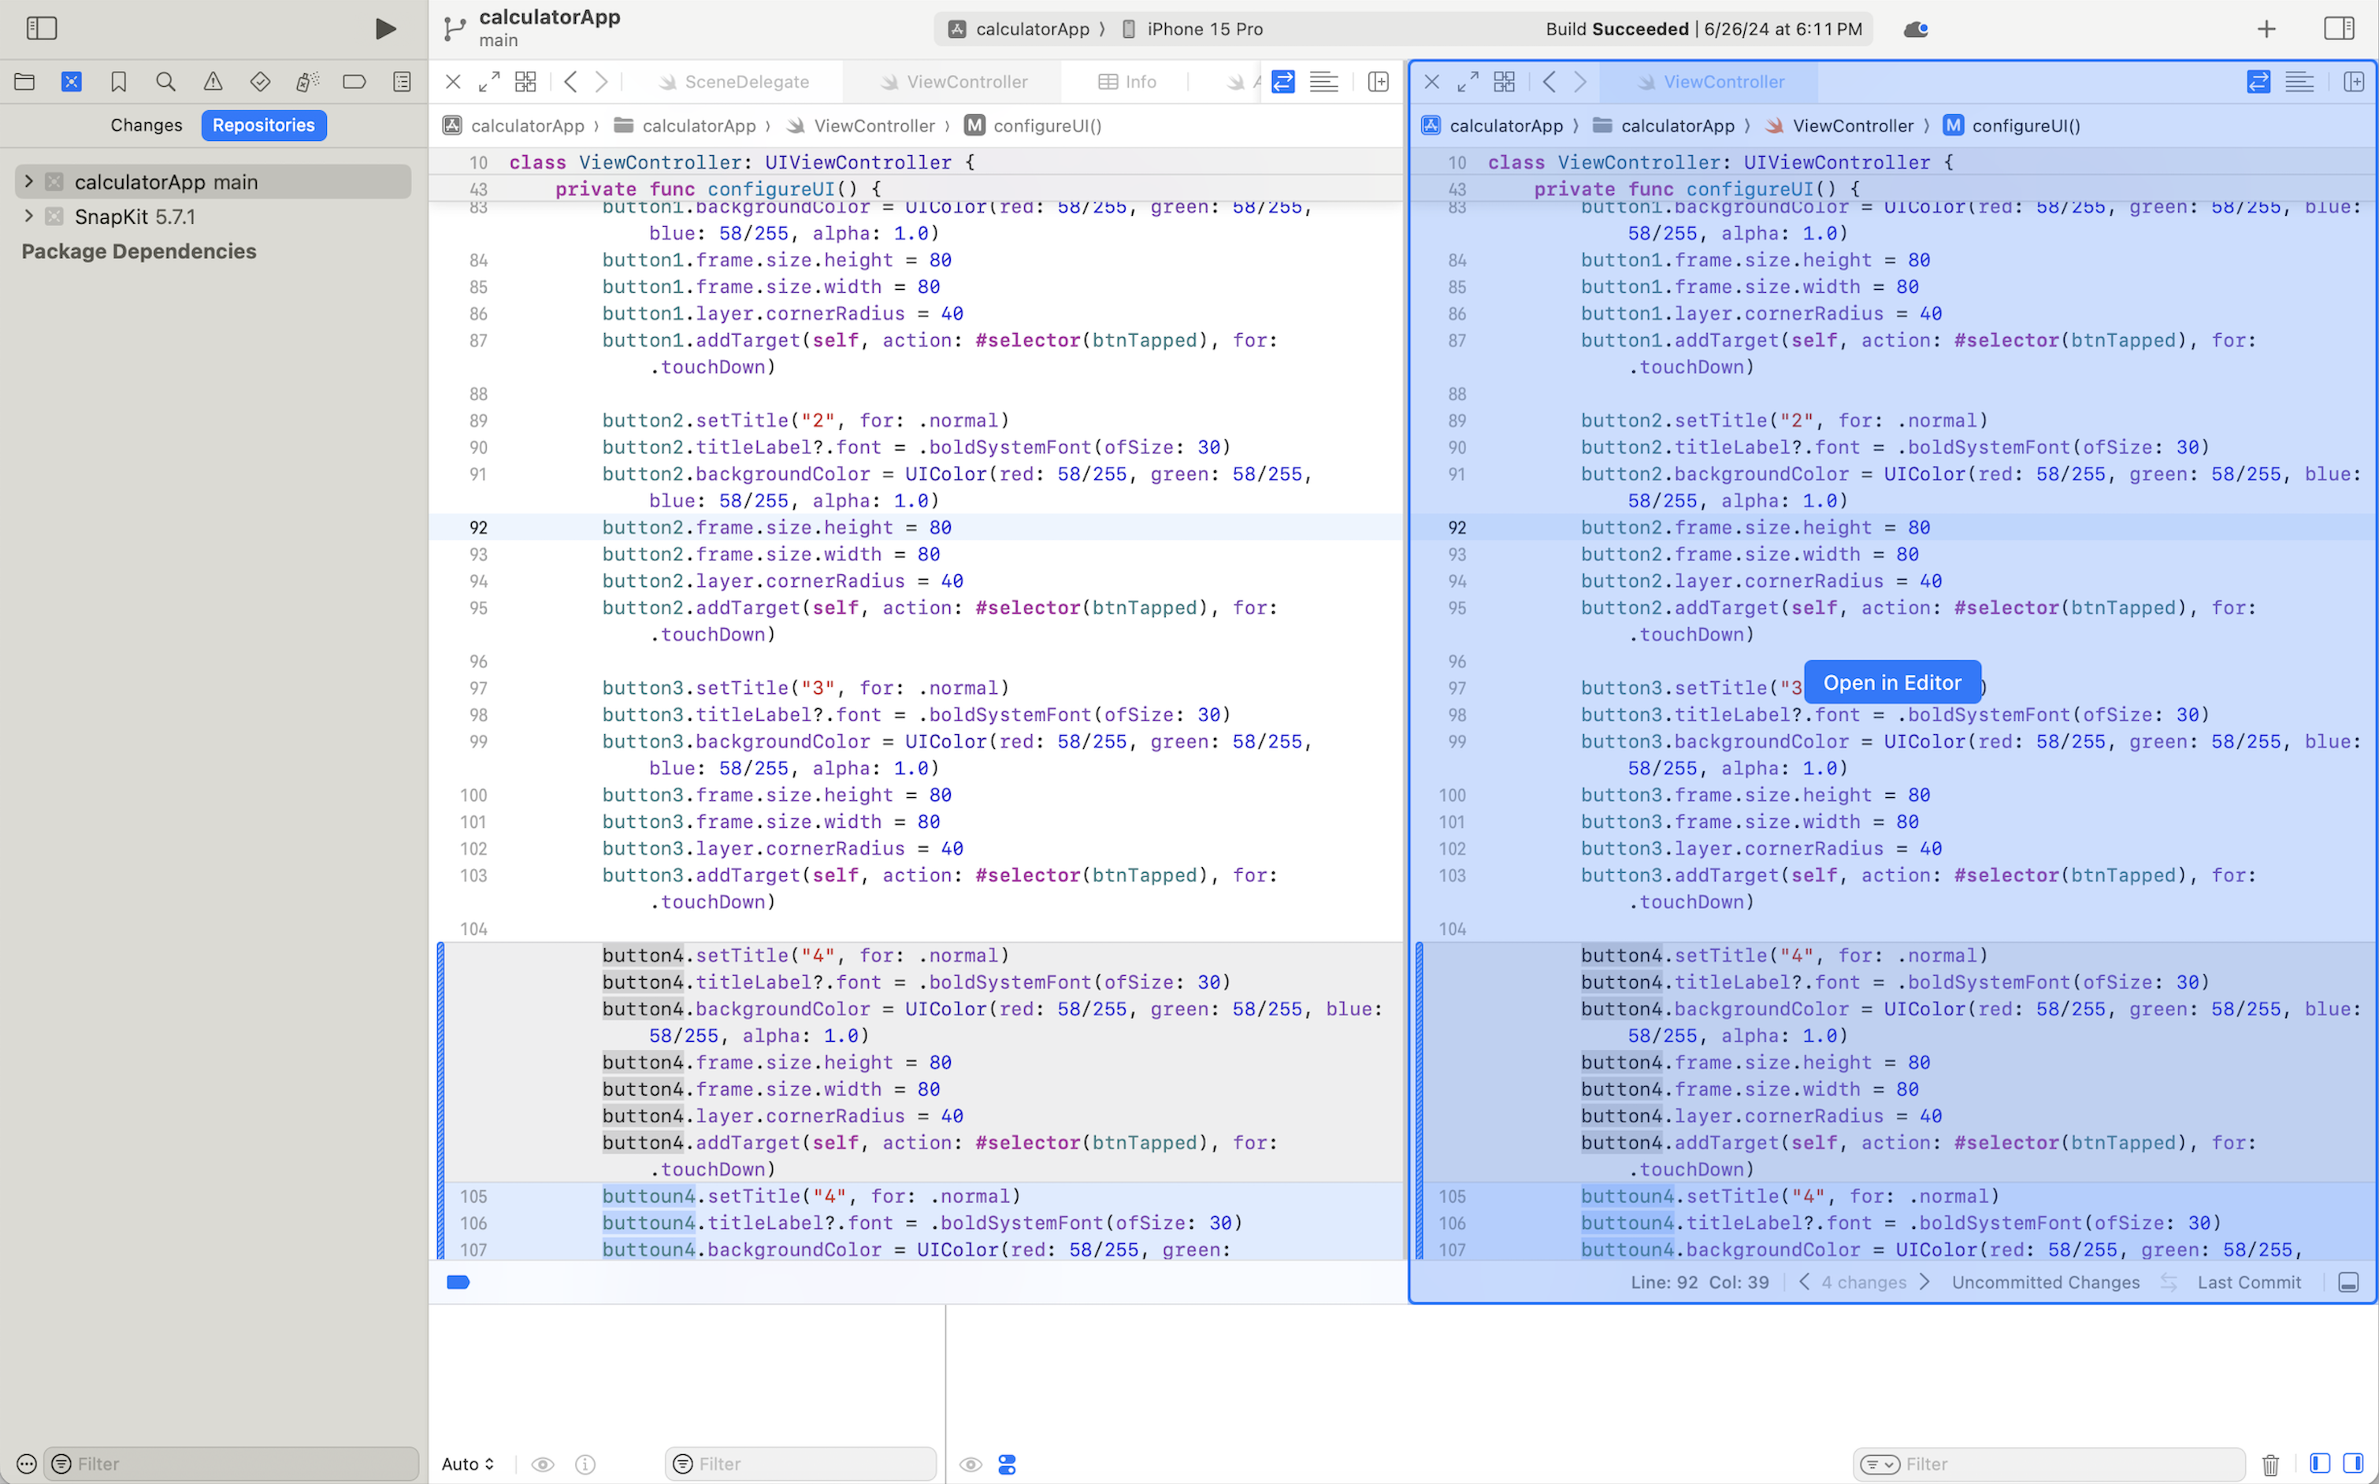The height and width of the screenshot is (1484, 2379).
Task: Toggle the right inspector sidebar
Action: pyautogui.click(x=2339, y=28)
